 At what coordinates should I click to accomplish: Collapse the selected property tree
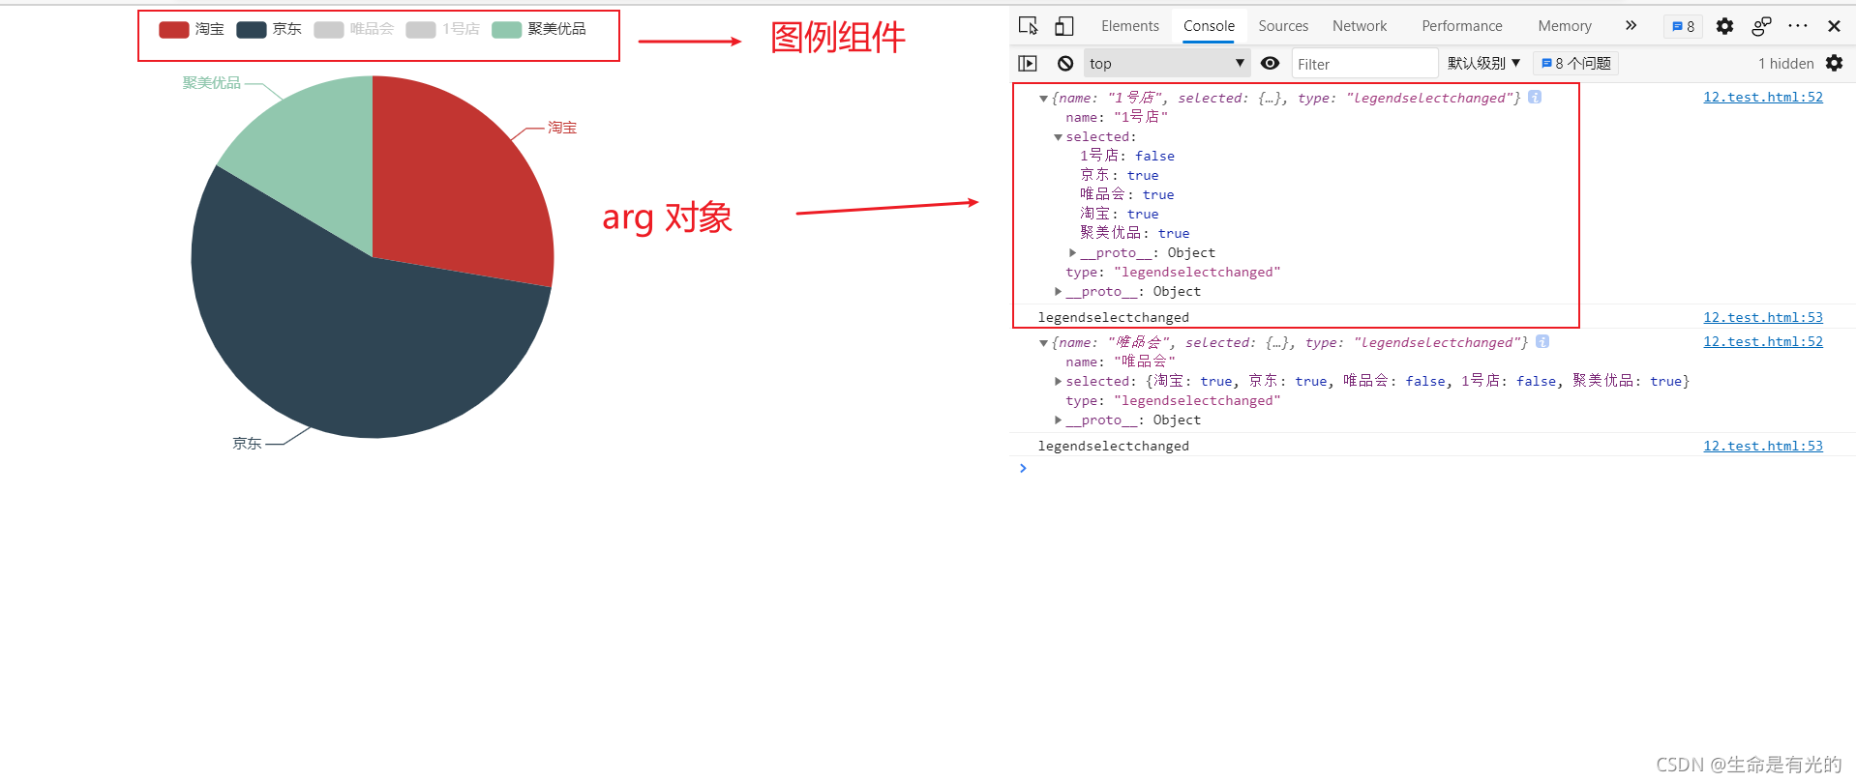1058,137
